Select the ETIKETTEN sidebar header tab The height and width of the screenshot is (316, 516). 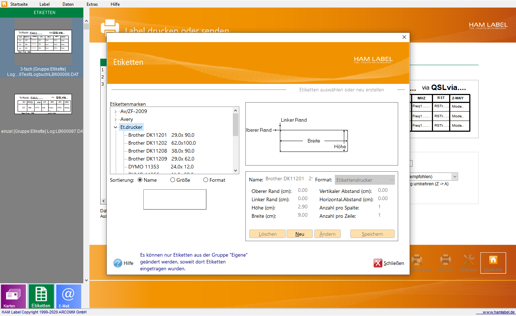pos(42,13)
